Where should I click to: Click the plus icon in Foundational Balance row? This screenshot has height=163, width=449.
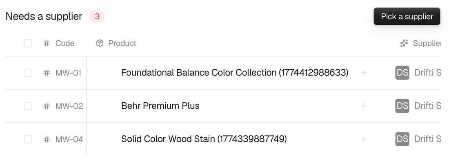click(364, 73)
